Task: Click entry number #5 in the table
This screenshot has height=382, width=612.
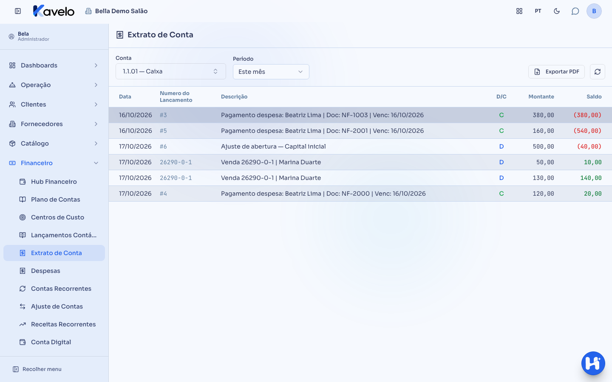Action: (163, 131)
